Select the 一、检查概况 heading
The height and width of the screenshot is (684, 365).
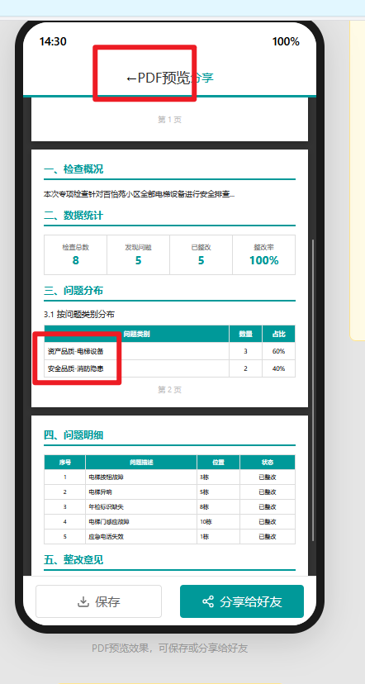(x=73, y=169)
